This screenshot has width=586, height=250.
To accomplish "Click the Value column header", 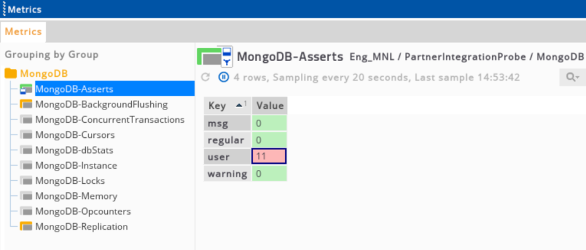I will click(x=270, y=106).
